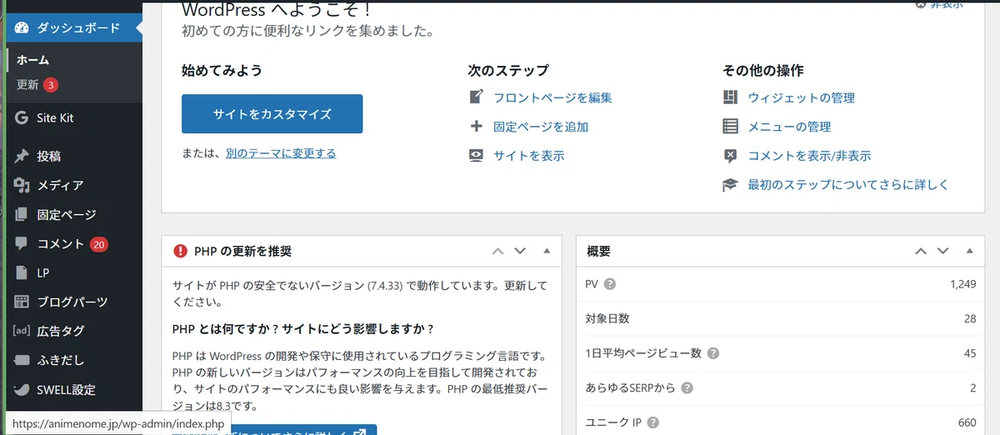The image size is (1000, 435).
Task: Open ウィジェットの管理 link
Action: coord(801,97)
